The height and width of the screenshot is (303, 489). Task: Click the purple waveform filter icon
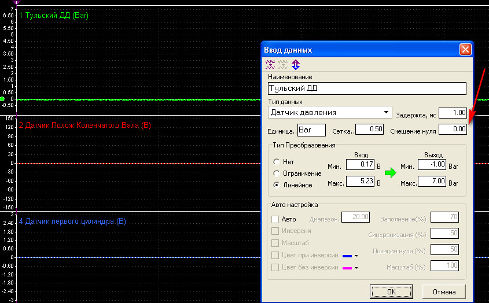270,65
